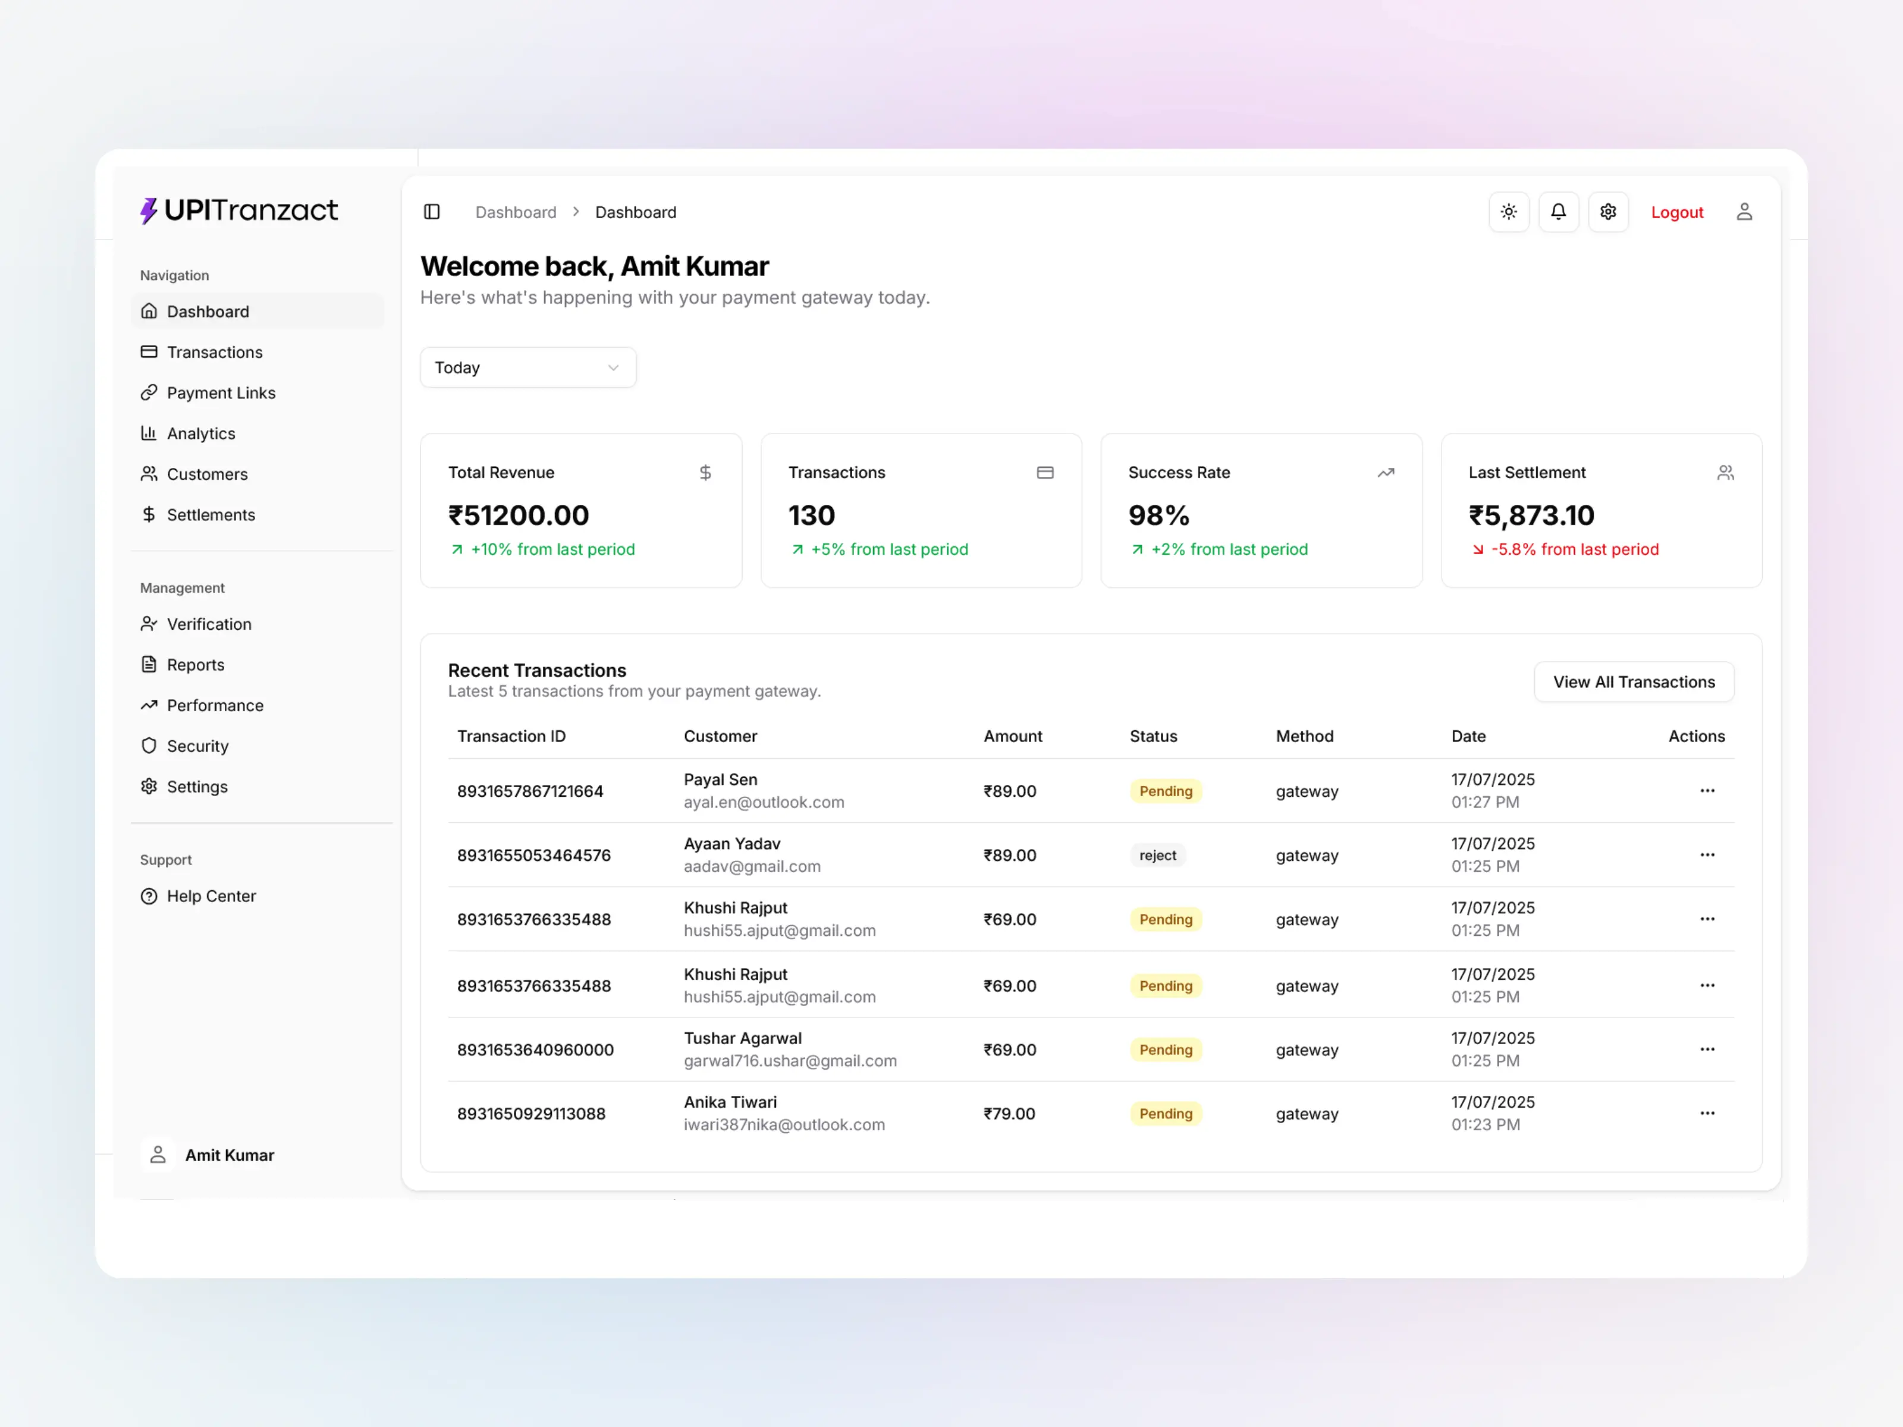Select the Payment Links chain icon
Viewport: 1903px width, 1427px height.
pos(150,393)
